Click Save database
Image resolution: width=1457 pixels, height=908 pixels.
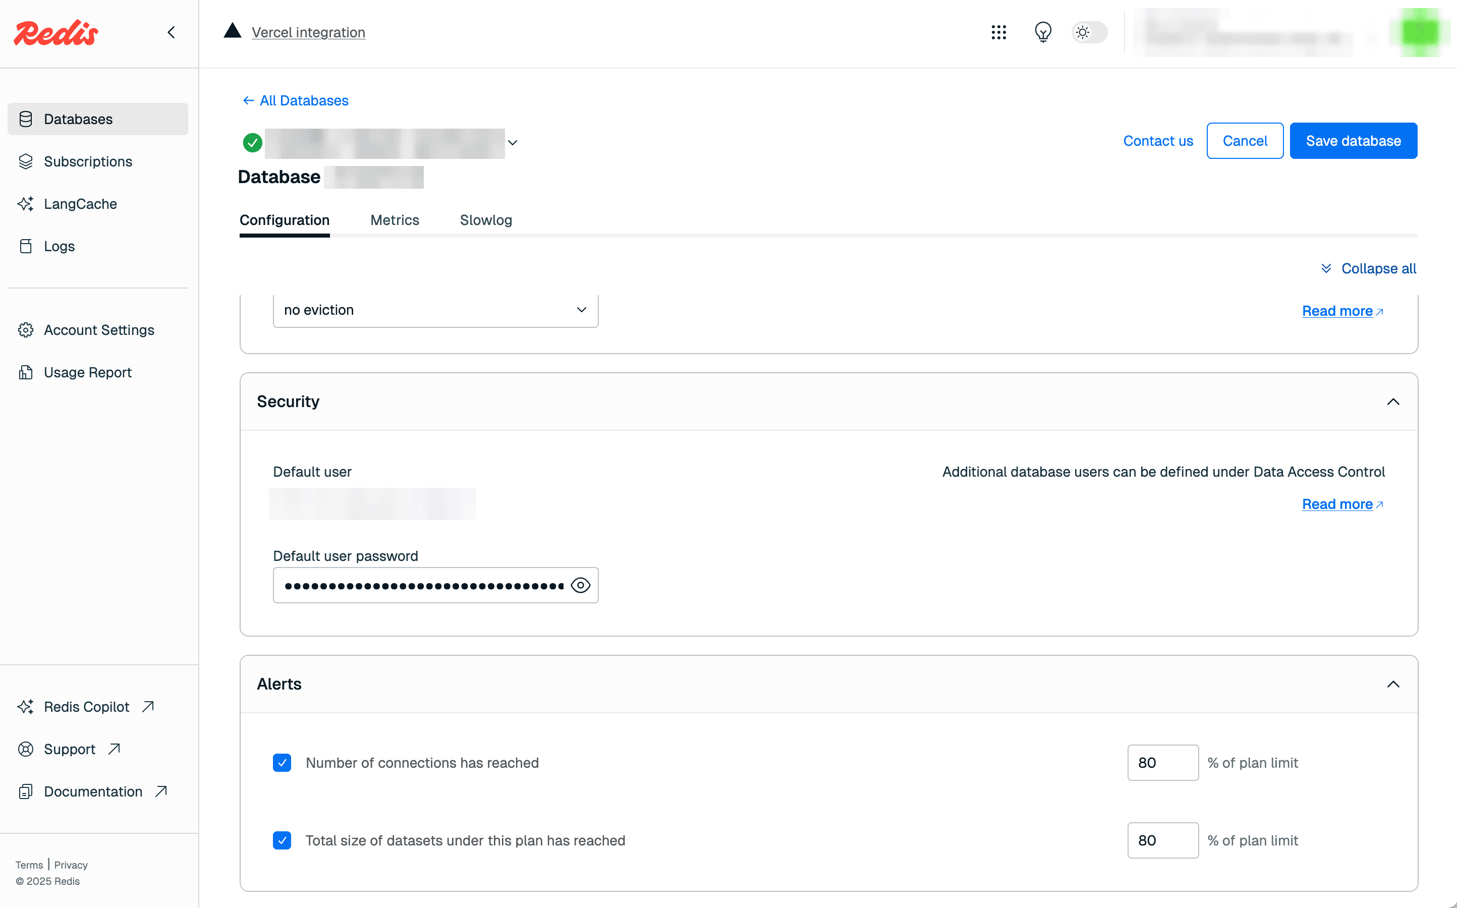1353,141
